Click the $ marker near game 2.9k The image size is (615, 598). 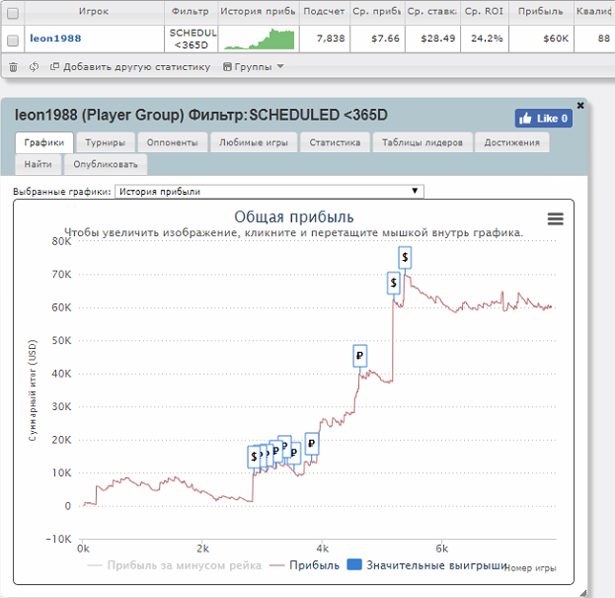click(254, 457)
